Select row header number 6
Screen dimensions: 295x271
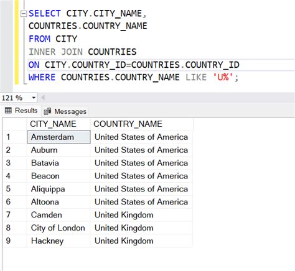(x=15, y=202)
